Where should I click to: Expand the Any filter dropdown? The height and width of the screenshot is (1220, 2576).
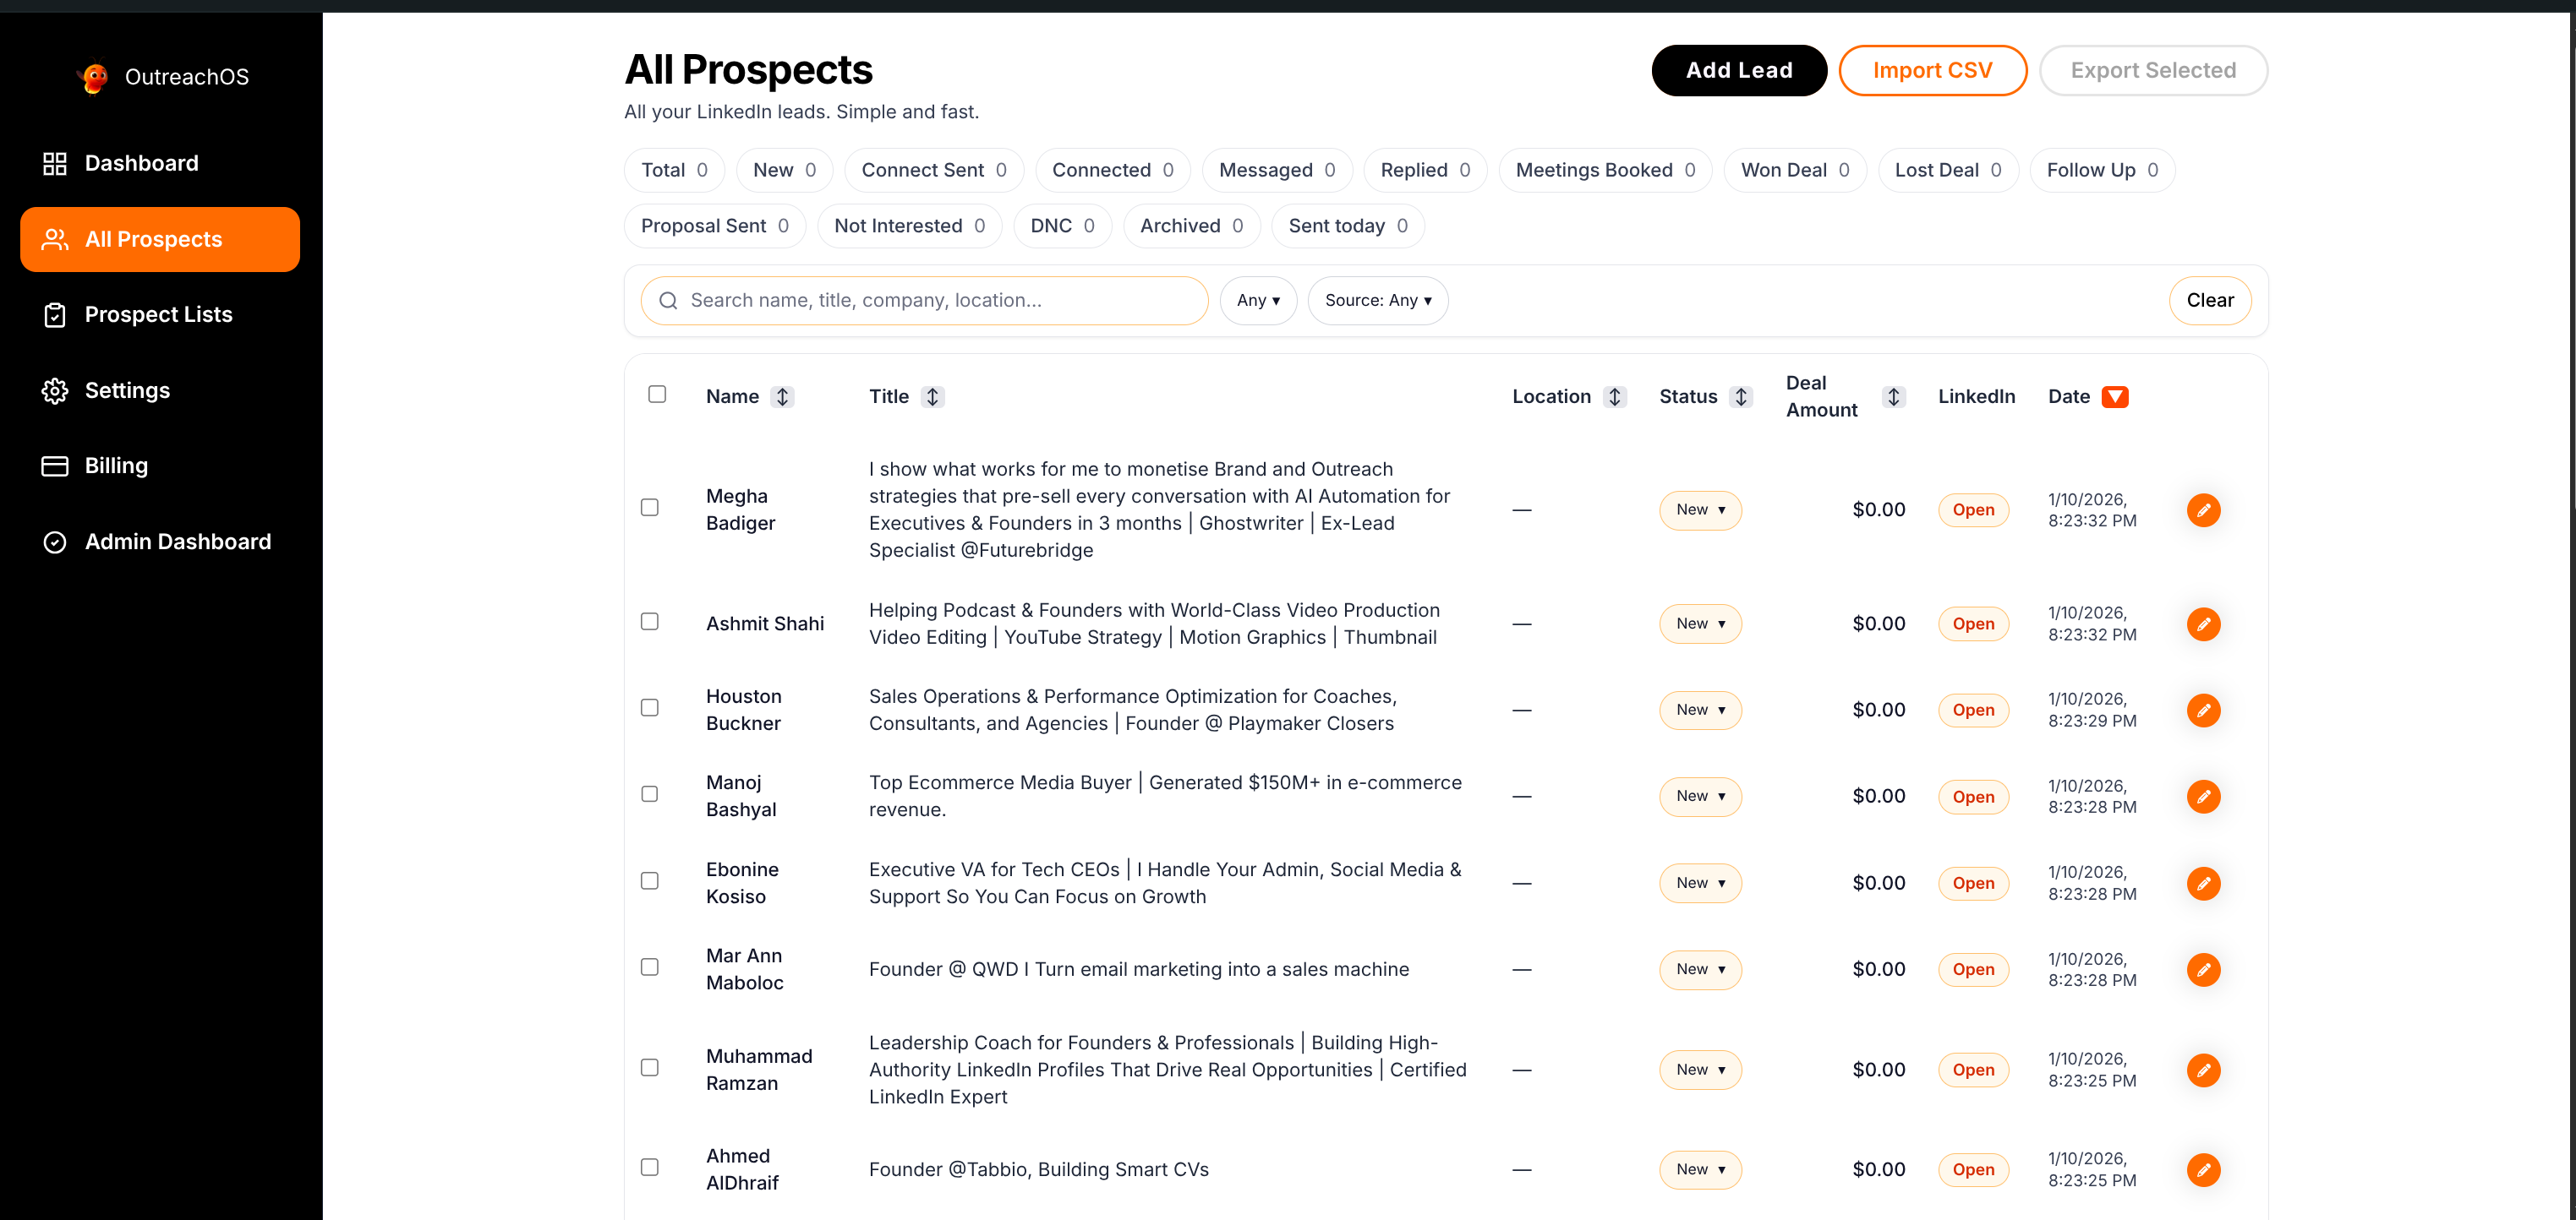[1258, 300]
